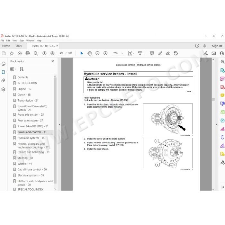Select the Brakes and controls - 33 bookmark

click(x=32, y=132)
